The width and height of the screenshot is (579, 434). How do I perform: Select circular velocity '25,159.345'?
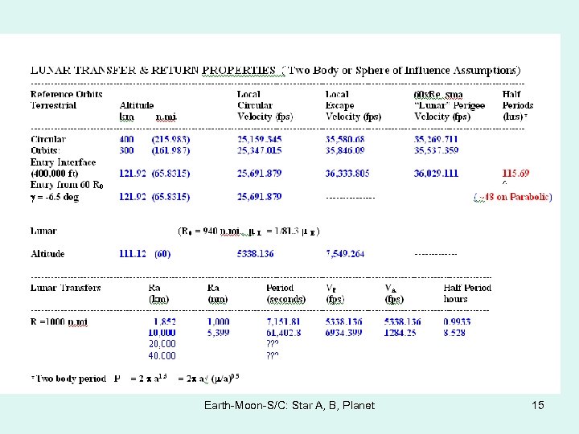point(259,140)
